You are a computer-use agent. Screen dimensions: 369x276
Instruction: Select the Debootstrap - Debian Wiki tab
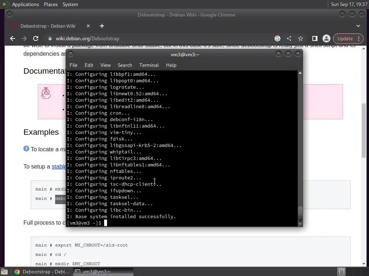tap(48, 26)
